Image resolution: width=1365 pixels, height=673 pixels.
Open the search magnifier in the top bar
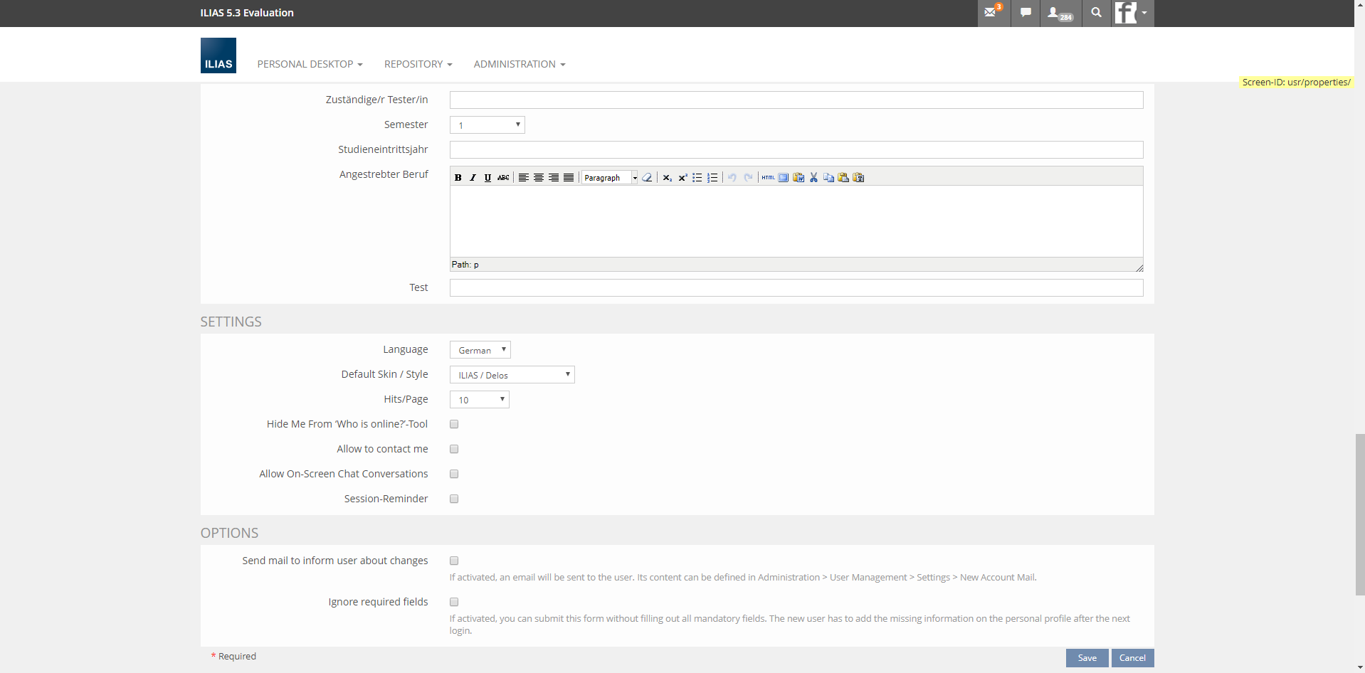point(1096,13)
